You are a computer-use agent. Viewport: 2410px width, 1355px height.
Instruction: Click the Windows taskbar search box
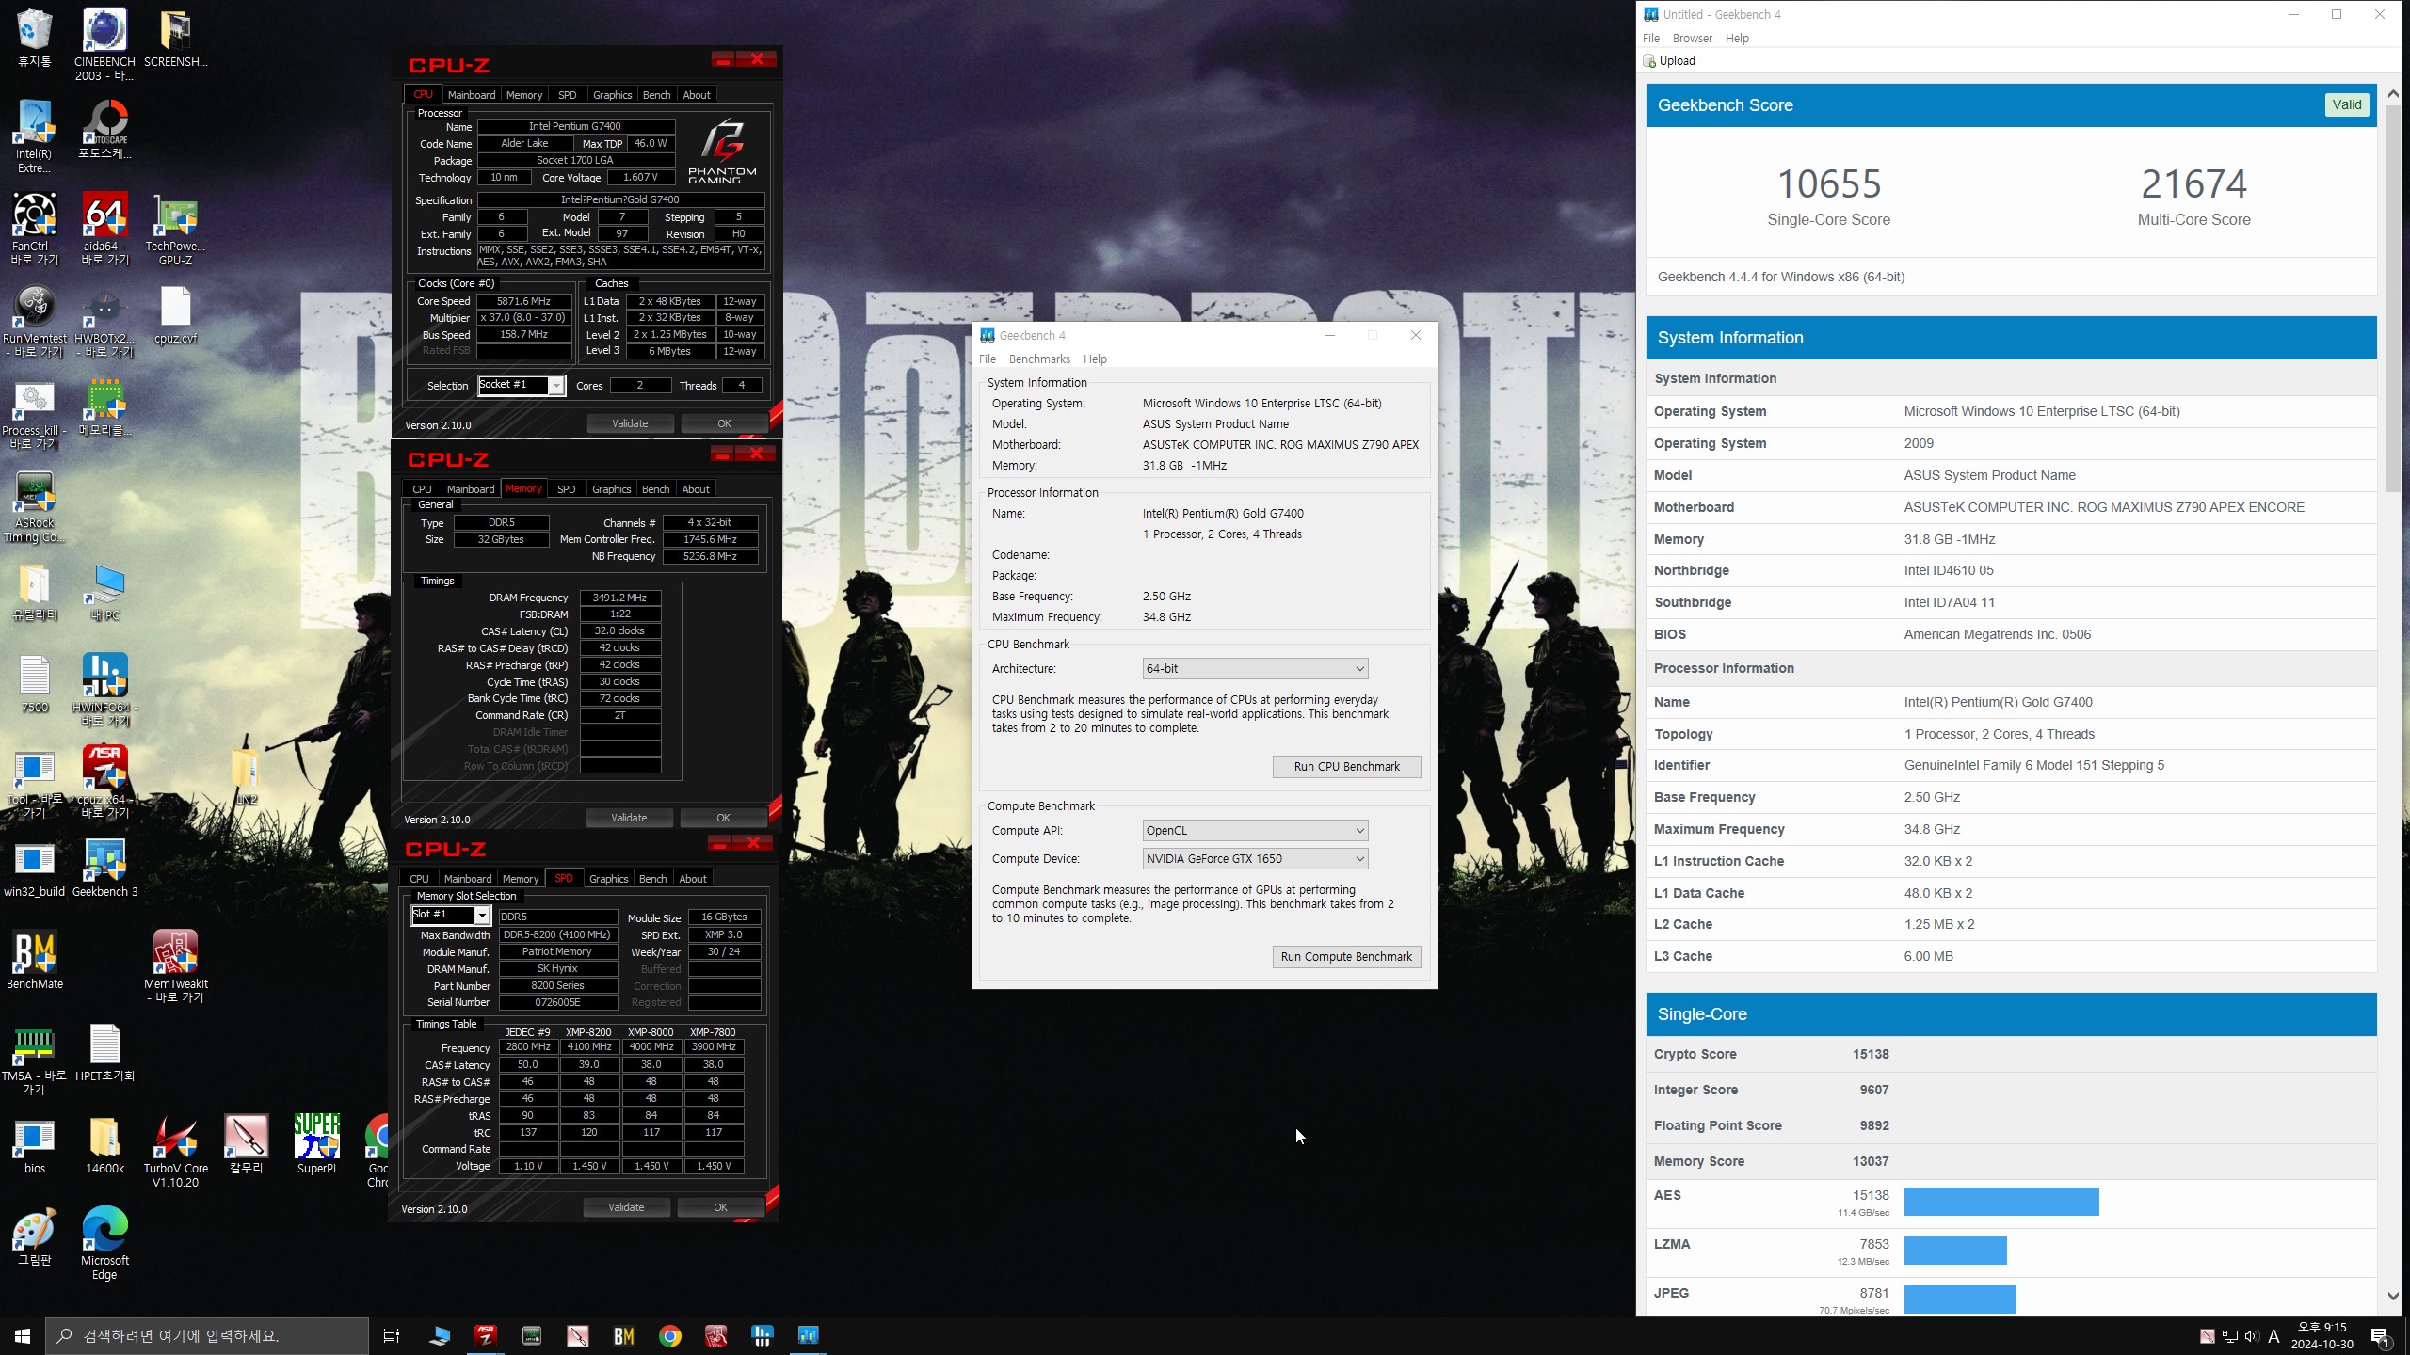click(x=207, y=1336)
